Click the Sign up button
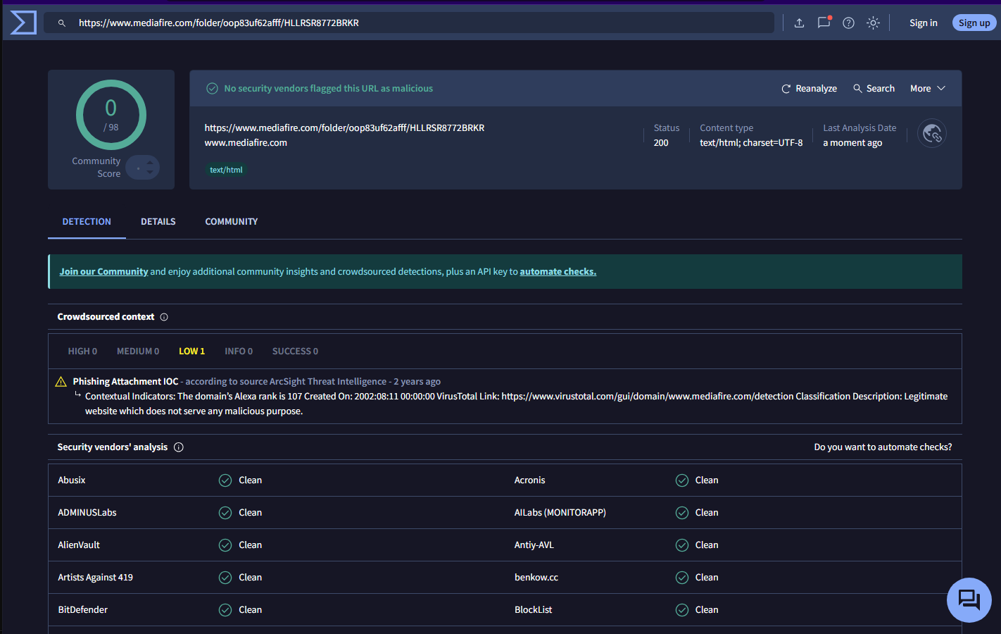The image size is (1001, 634). coord(974,23)
